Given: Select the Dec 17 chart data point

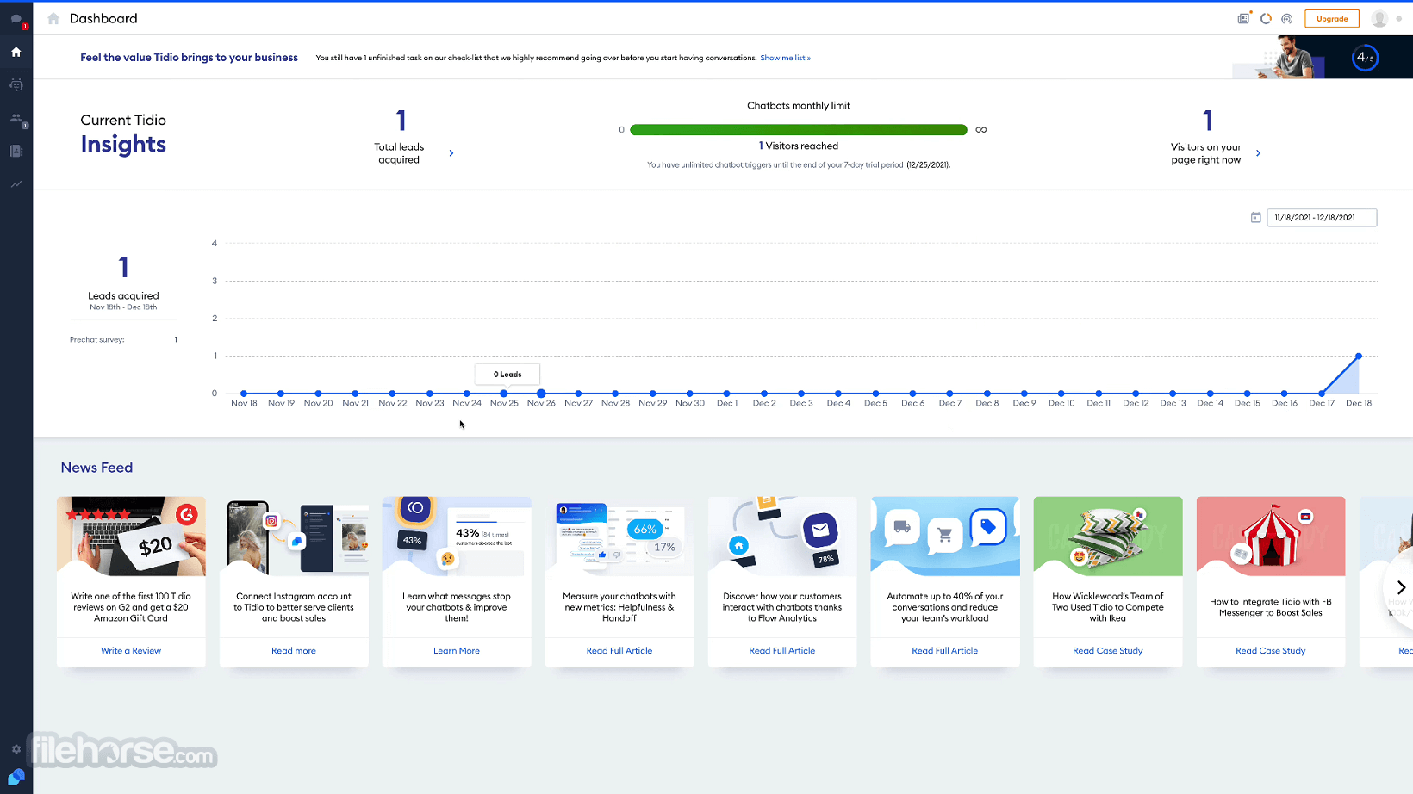Looking at the screenshot, I should [x=1322, y=394].
